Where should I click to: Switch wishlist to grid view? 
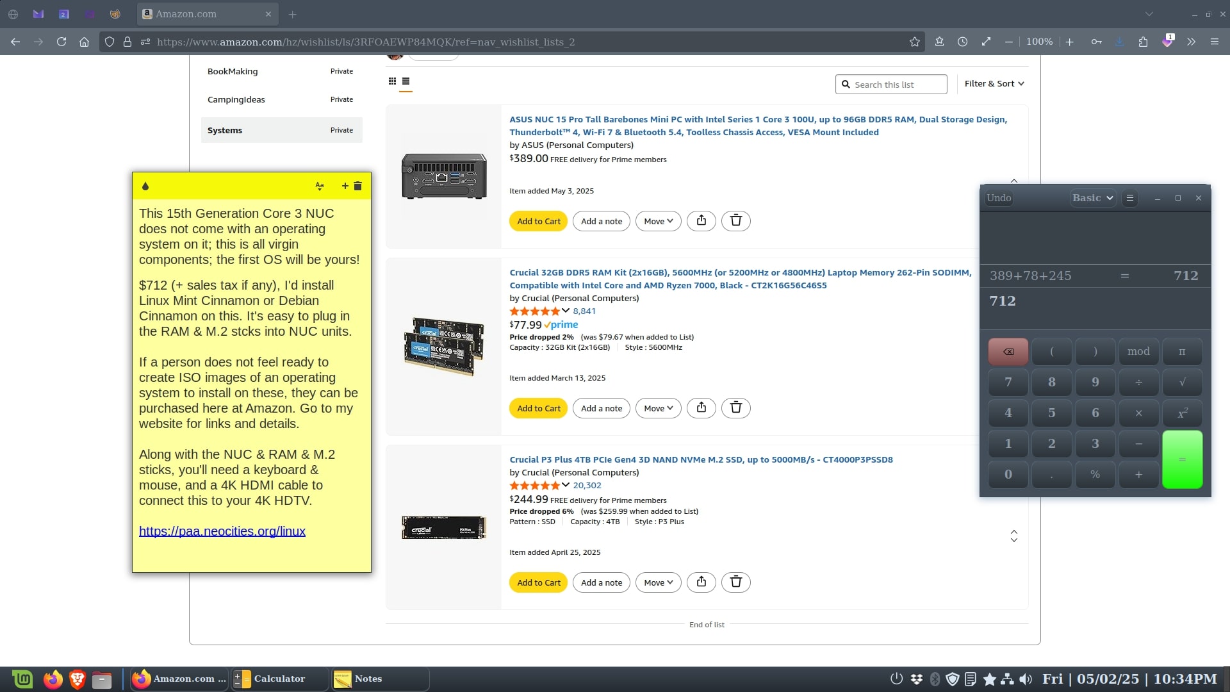pyautogui.click(x=392, y=81)
